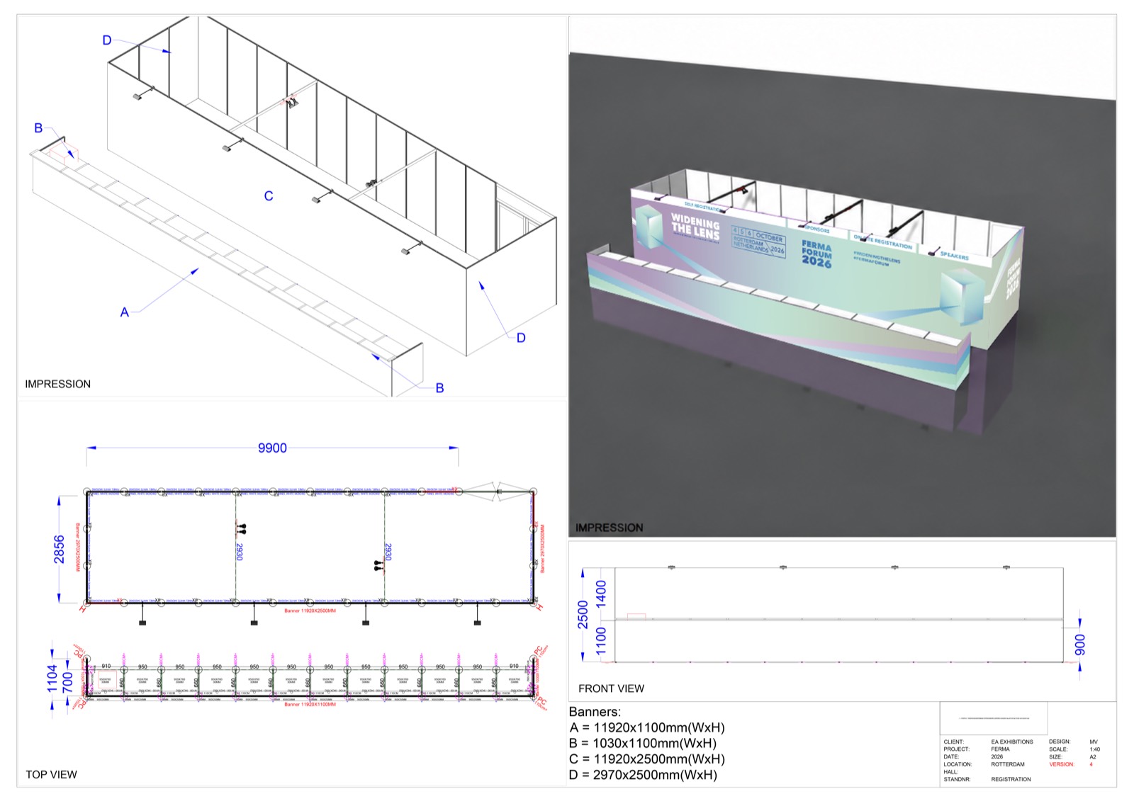Click 'WIDENING THE LENS' on the rendered booth
Viewport: 1134px width, 801px height.
coord(695,226)
